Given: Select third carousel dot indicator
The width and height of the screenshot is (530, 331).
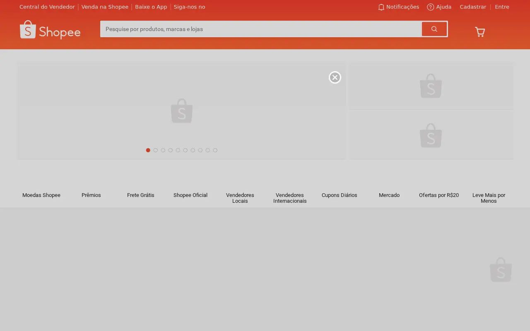Looking at the screenshot, I should coord(163,150).
